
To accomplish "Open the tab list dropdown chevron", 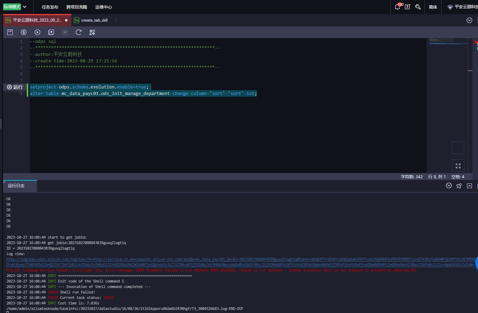I will 469,20.
